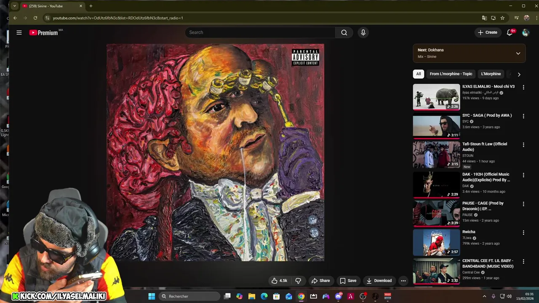The height and width of the screenshot is (303, 539).
Task: Save the video to playlist
Action: (x=348, y=281)
